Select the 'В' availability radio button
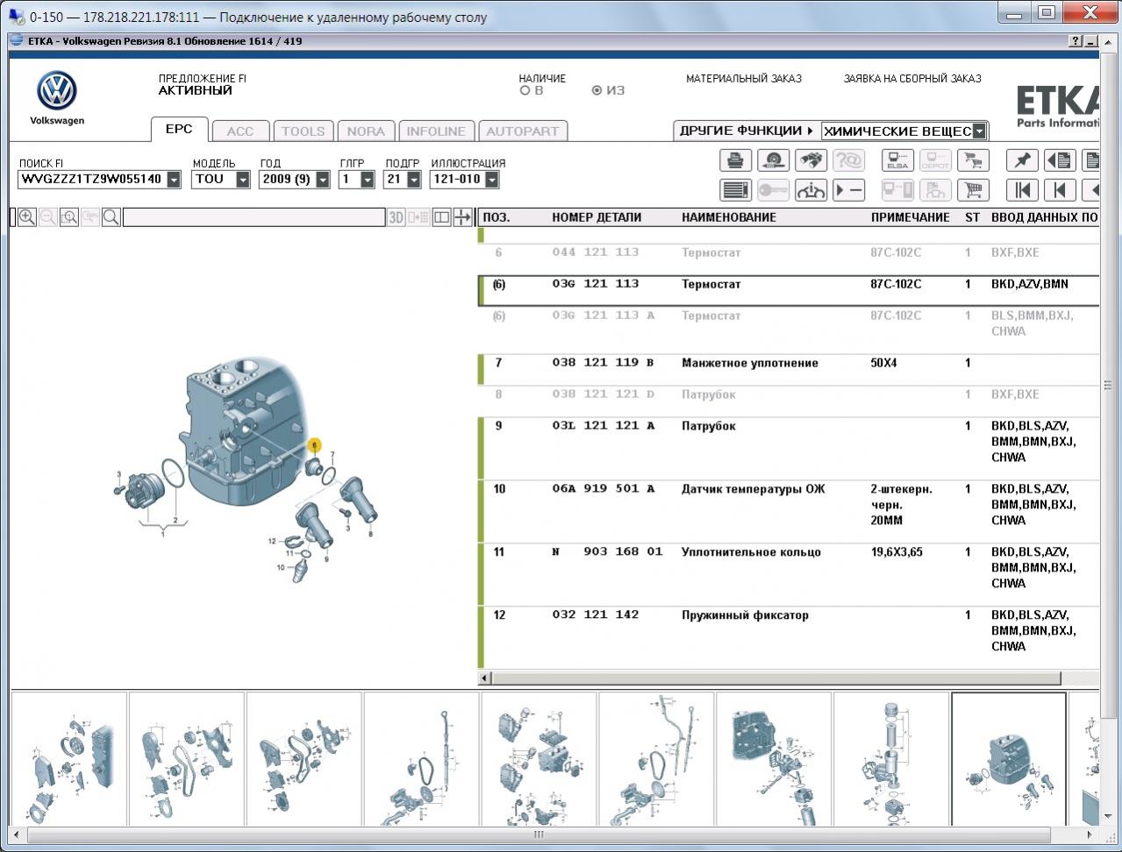Image resolution: width=1122 pixels, height=852 pixels. tap(525, 90)
